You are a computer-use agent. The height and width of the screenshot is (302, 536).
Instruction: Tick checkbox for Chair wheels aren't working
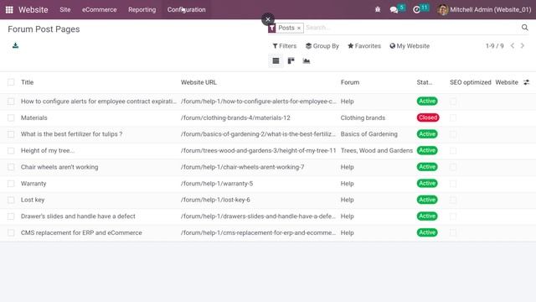click(11, 167)
